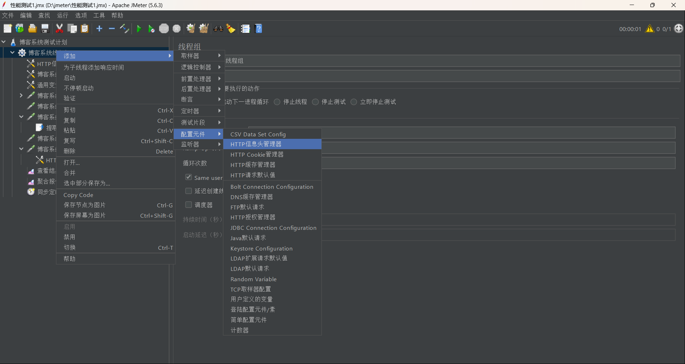Open the 文件 menu
Image resolution: width=685 pixels, height=364 pixels.
8,15
